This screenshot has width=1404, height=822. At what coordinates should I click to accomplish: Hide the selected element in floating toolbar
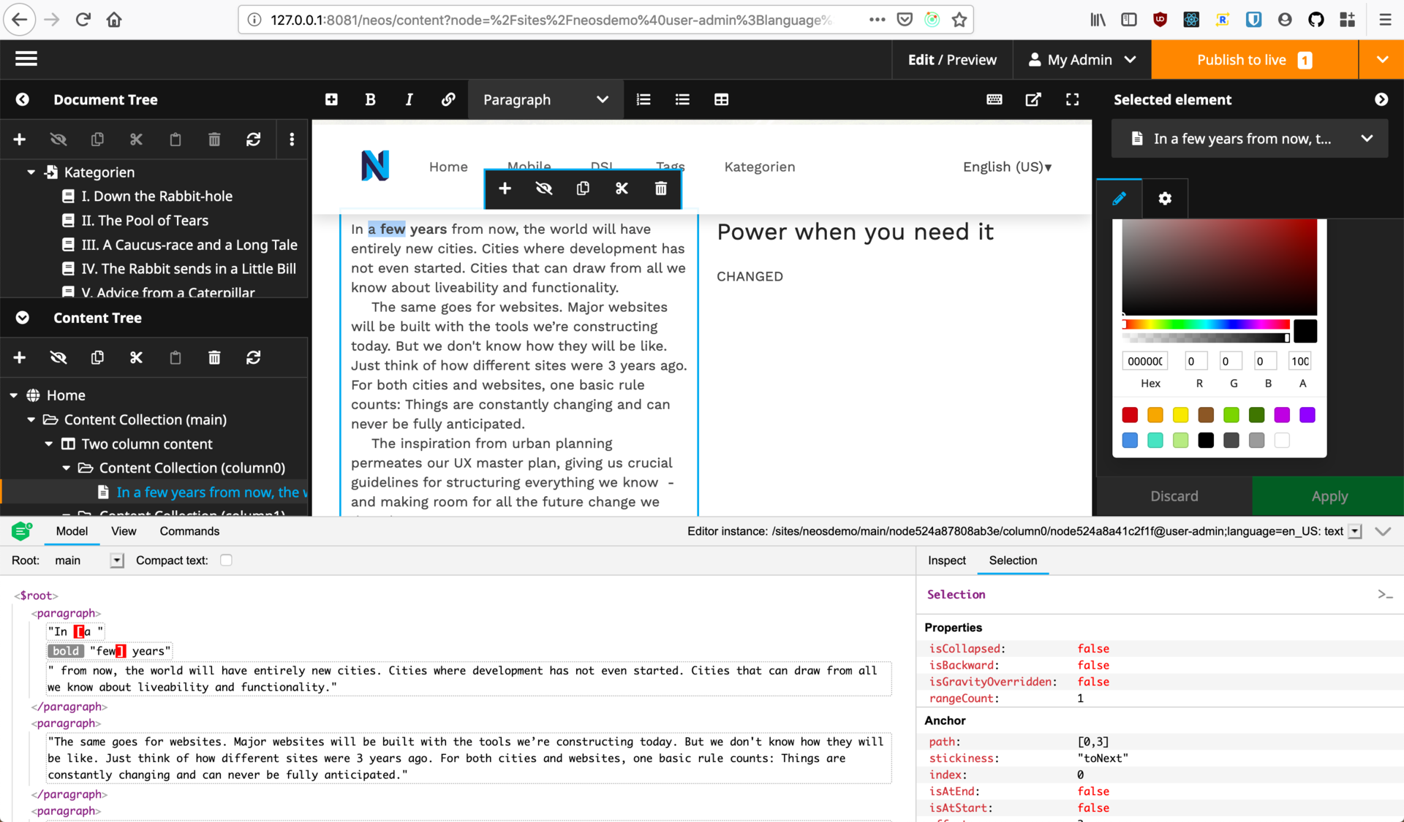pos(543,189)
